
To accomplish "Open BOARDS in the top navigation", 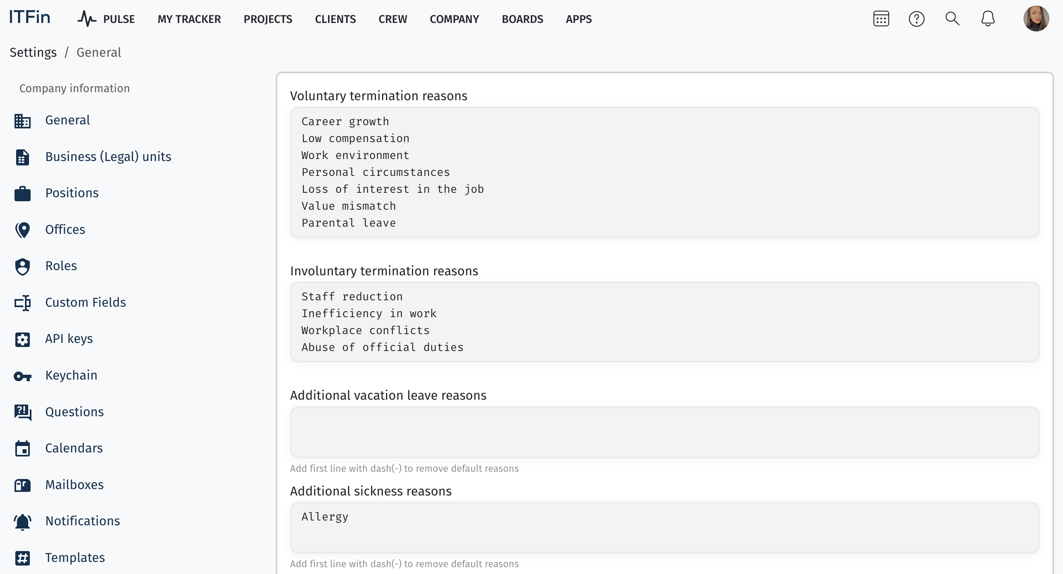I will click(x=522, y=19).
